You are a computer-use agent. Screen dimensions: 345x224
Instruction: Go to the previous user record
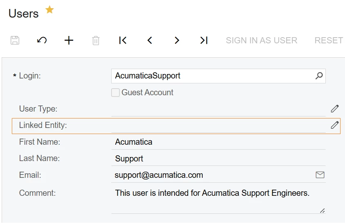(x=150, y=40)
